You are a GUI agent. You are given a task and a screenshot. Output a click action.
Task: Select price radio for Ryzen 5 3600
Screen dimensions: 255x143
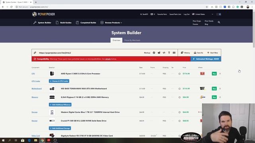pos(180,74)
